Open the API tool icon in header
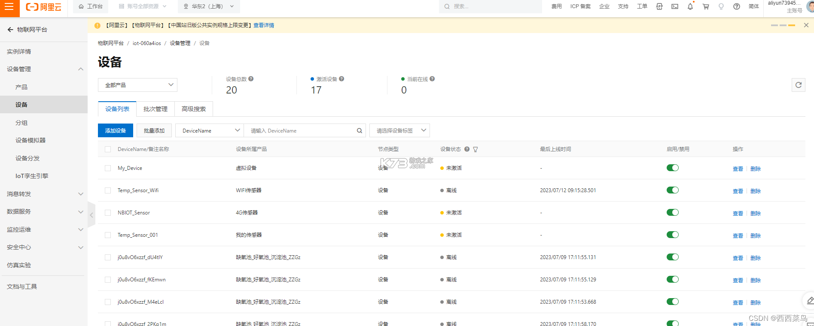This screenshot has height=326, width=814. [x=659, y=6]
